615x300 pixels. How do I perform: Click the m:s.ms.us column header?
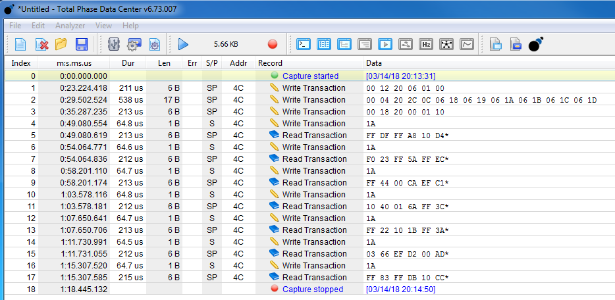pyautogui.click(x=74, y=63)
